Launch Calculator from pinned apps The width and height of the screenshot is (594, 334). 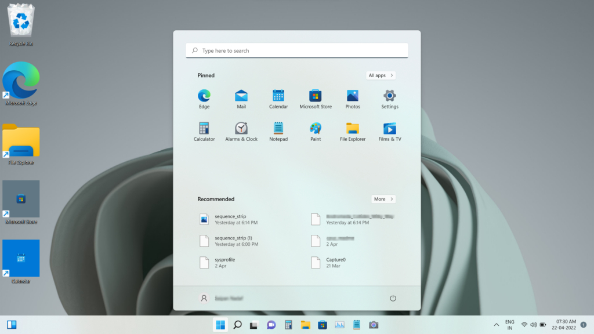point(204,130)
